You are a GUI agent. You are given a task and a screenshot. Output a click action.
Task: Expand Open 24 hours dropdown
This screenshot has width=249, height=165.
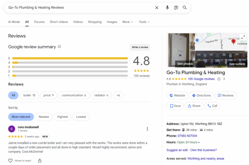click(188, 142)
